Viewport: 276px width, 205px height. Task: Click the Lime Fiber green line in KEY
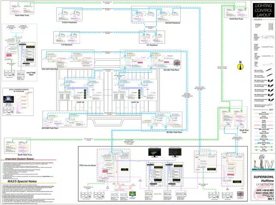point(264,148)
